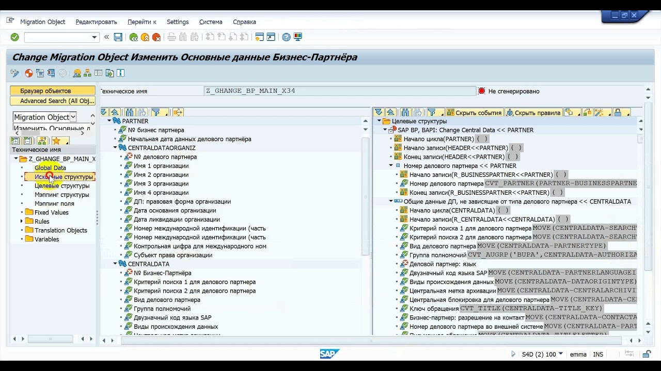Click the red 'Не сгенерировано' status light
This screenshot has width=661, height=371.
pos(482,91)
